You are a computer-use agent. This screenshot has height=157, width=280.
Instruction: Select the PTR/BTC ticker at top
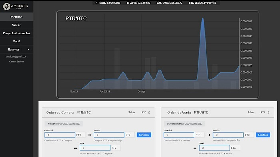point(108,3)
